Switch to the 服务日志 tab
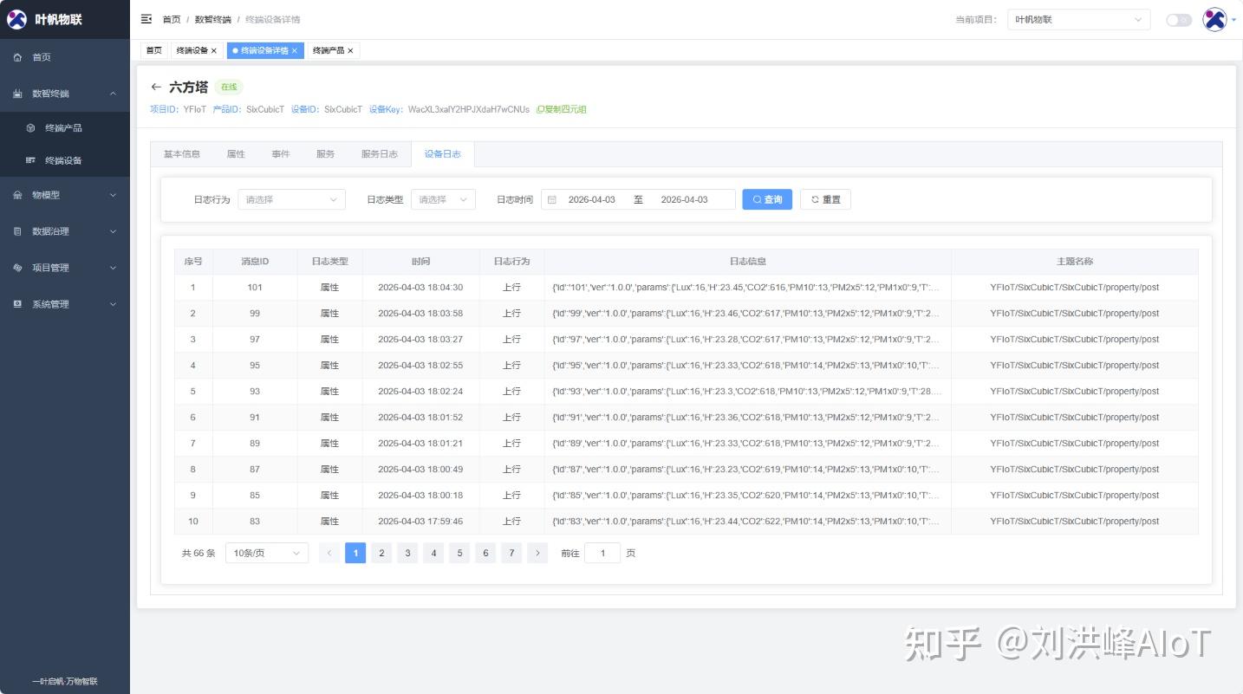Screen dimensions: 1243x694 click(x=380, y=154)
